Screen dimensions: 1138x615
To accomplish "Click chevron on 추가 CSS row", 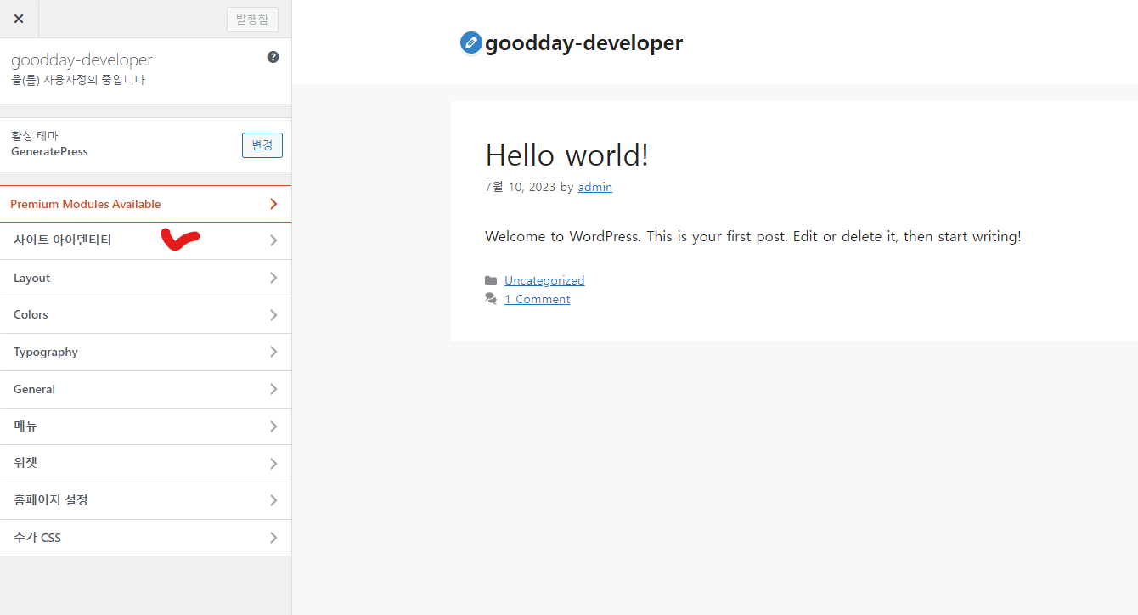I will pos(273,538).
